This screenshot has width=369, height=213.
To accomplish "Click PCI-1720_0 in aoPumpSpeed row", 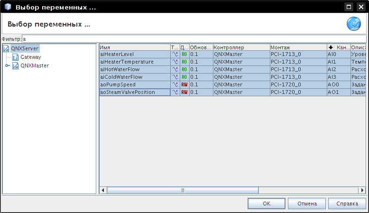I will (298, 84).
